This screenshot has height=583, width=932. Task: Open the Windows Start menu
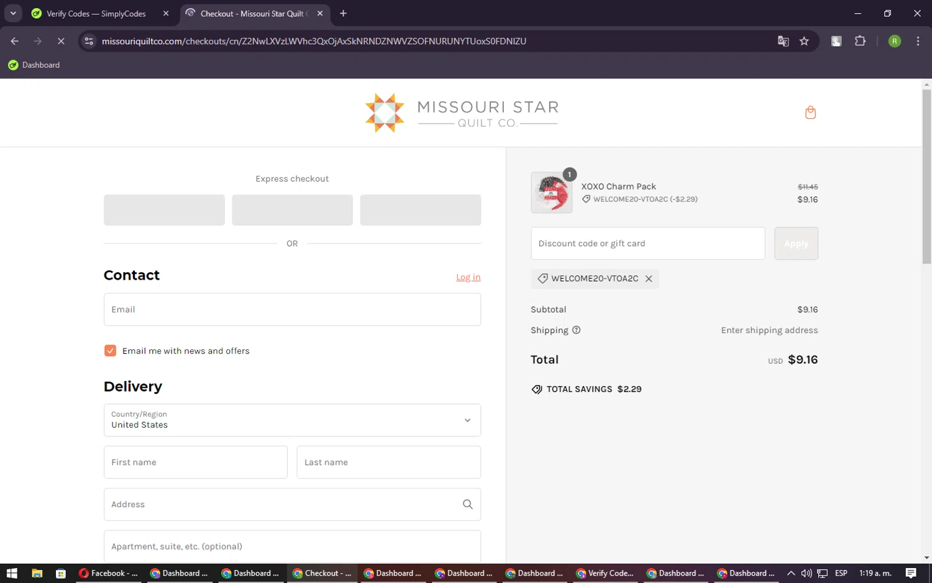[x=12, y=573]
